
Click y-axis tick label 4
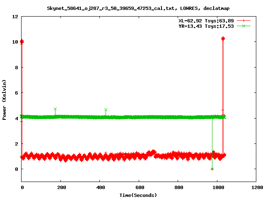17,119
